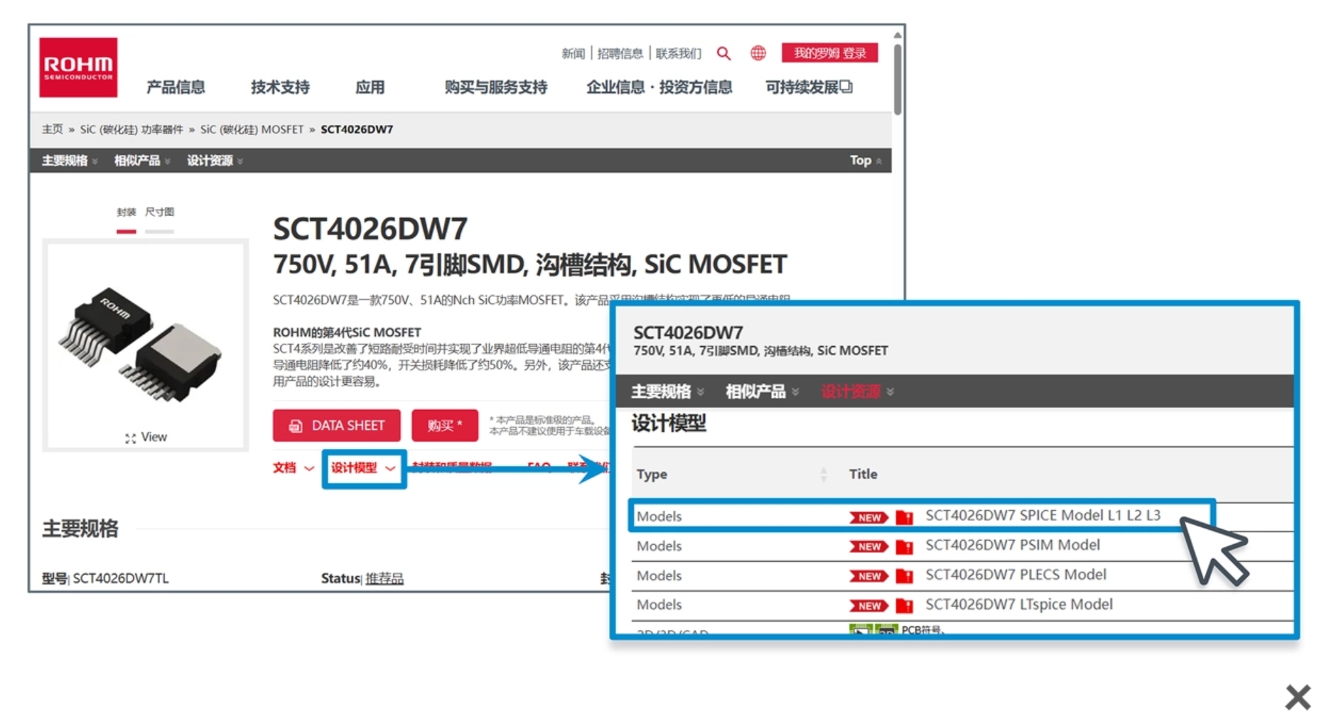The image size is (1324, 724).
Task: Jump to Top of the page
Action: click(866, 161)
